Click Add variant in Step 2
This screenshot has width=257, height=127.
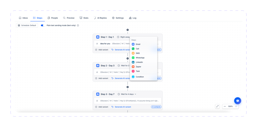pyautogui.click(x=102, y=78)
